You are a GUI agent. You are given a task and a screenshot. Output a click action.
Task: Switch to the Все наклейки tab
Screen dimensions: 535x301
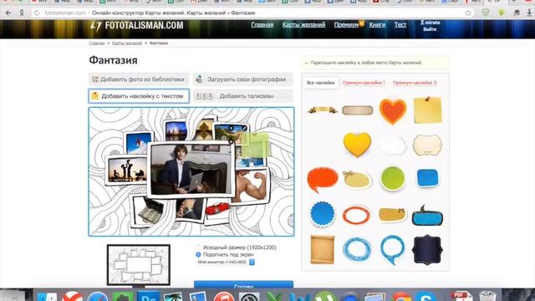pyautogui.click(x=320, y=83)
